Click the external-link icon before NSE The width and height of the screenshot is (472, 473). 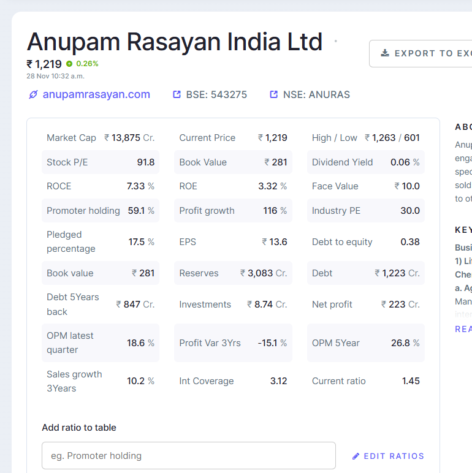pyautogui.click(x=274, y=94)
